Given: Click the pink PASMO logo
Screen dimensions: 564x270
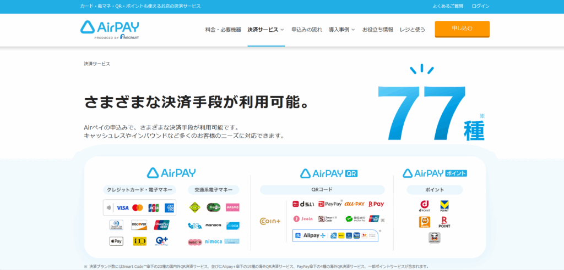Looking at the screenshot, I should (x=232, y=207).
